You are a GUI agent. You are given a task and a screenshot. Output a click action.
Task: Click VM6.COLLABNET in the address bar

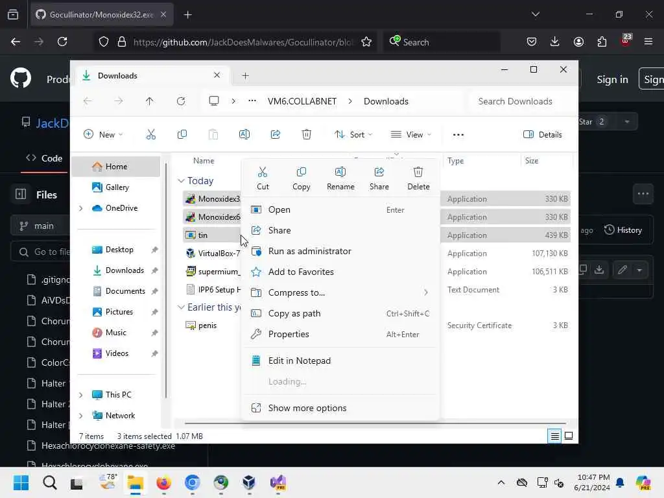click(x=302, y=101)
